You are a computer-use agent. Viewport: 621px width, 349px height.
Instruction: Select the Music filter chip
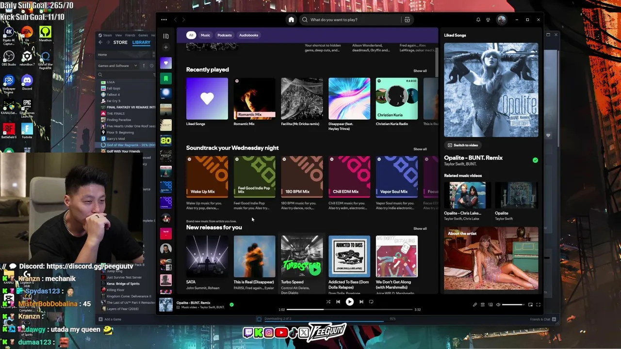(x=205, y=35)
